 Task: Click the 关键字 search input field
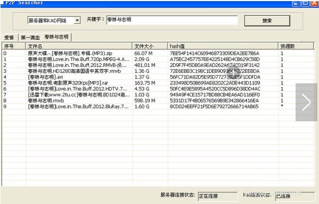click(172, 20)
